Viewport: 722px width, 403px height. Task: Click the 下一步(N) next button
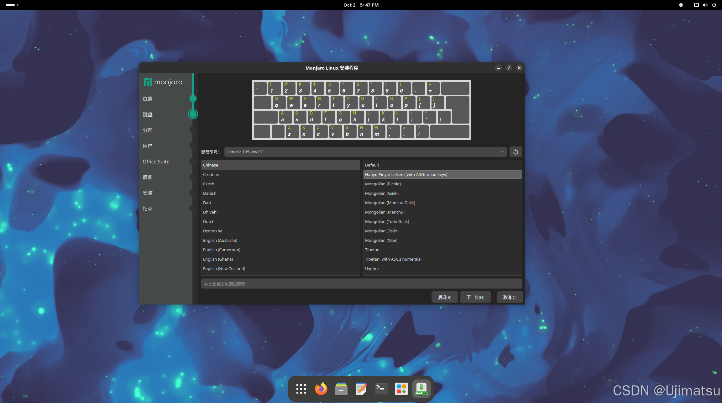point(475,297)
